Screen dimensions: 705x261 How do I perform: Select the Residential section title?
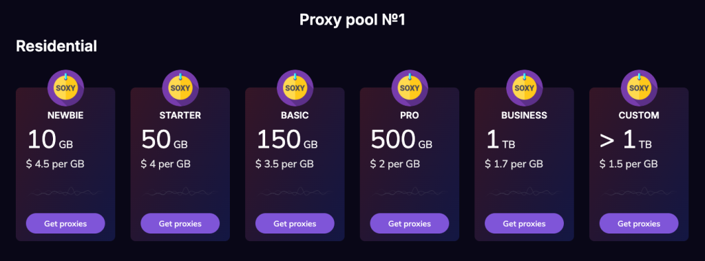pyautogui.click(x=56, y=46)
